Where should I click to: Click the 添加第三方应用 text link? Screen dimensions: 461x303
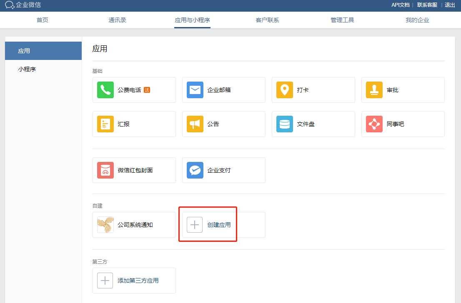[x=138, y=281]
